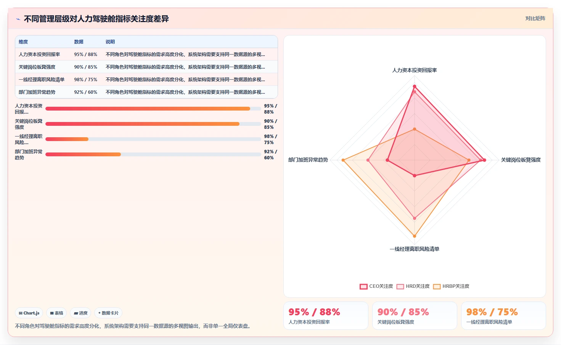Select the 进度 tag chip

click(80, 313)
